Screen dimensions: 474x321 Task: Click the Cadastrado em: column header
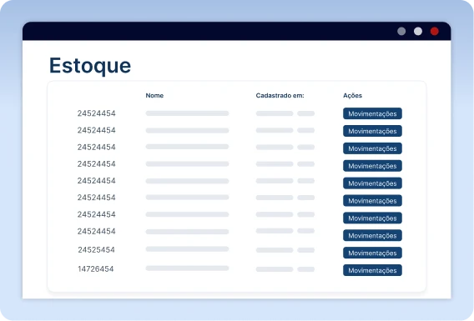click(280, 95)
